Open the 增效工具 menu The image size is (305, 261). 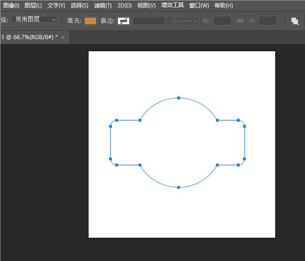pos(173,5)
